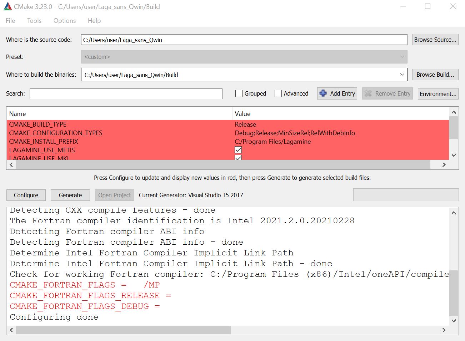The width and height of the screenshot is (465, 341).
Task: Click output log right scroll arrow
Action: pos(444,330)
